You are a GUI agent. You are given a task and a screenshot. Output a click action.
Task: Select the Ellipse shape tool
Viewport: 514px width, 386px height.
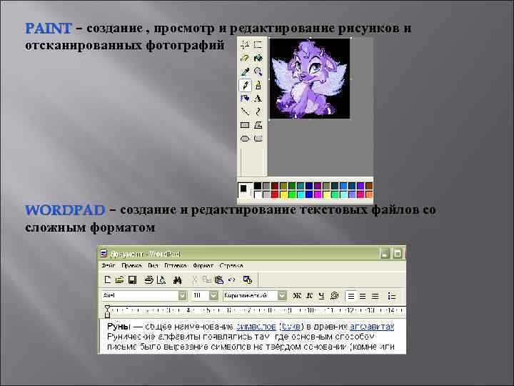point(245,139)
